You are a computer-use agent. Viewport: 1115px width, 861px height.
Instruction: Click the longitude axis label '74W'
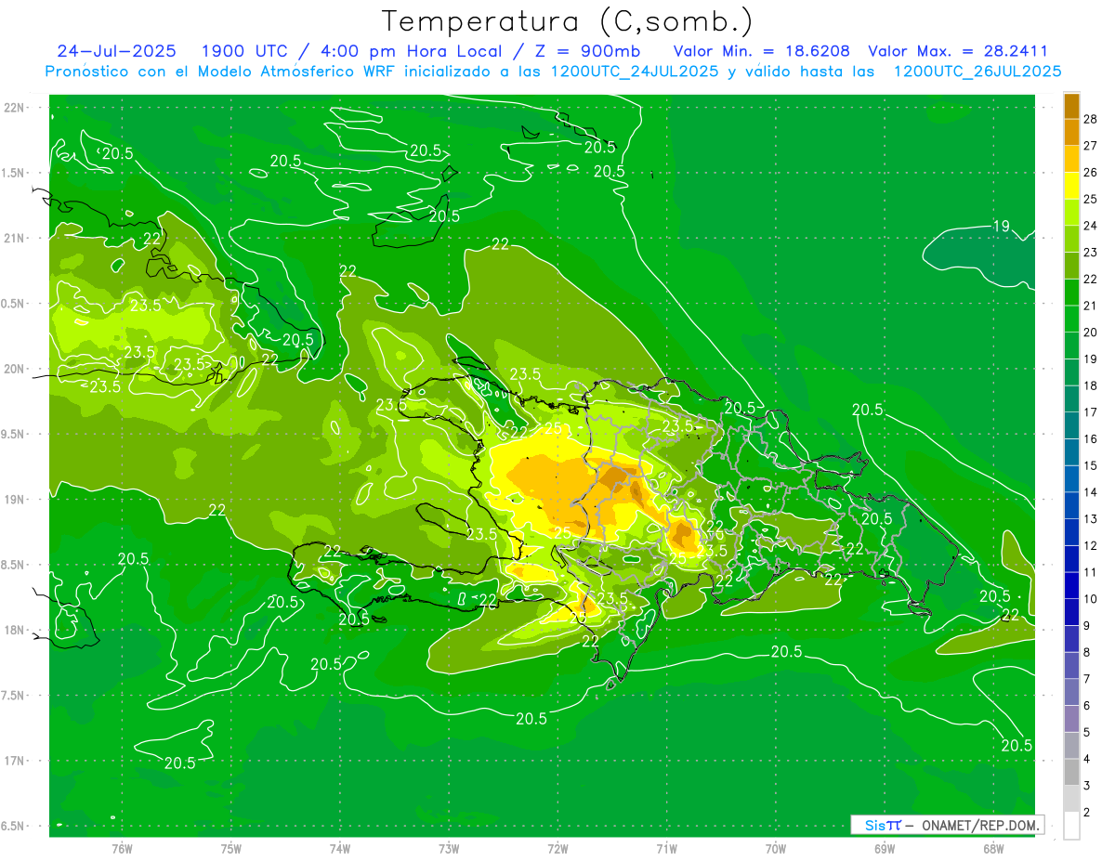click(x=340, y=848)
